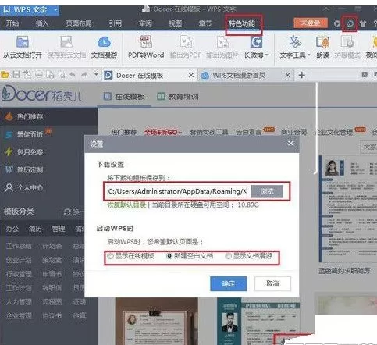Screen dimensions: 377x345
Task: Click 全场5折GO promotional link
Action: click(162, 132)
